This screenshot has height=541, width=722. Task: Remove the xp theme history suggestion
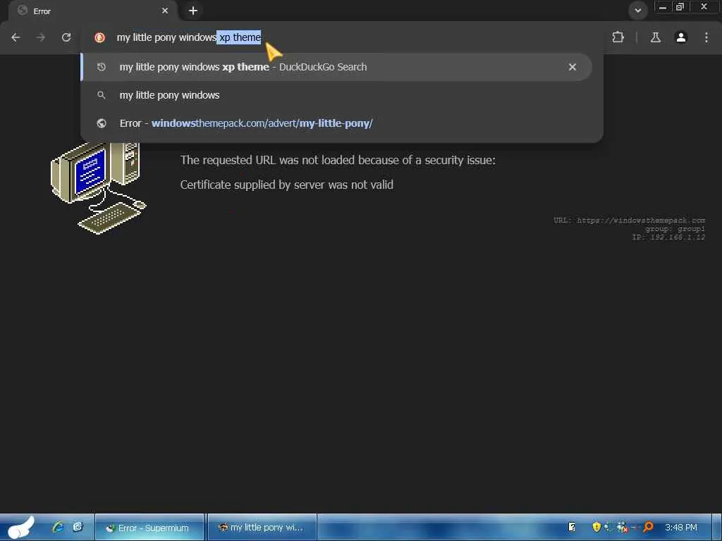point(573,67)
